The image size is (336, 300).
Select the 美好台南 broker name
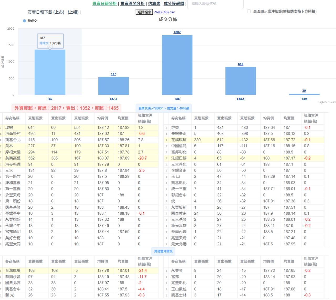click(13, 238)
